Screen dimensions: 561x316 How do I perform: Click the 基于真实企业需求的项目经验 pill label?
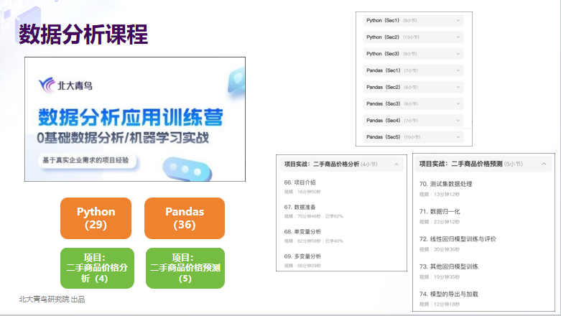(87, 160)
